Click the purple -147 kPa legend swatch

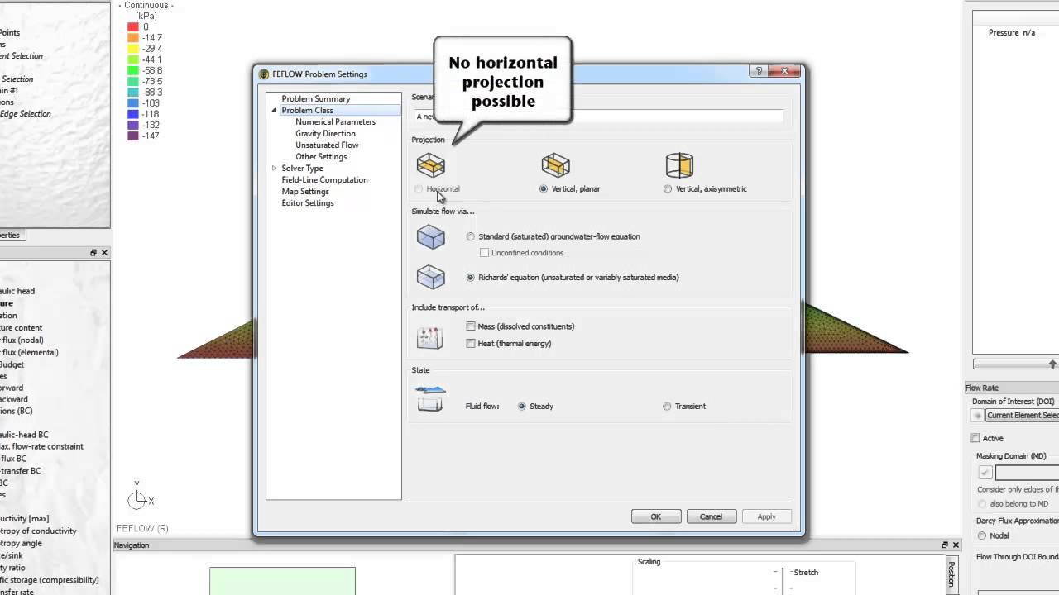[133, 136]
